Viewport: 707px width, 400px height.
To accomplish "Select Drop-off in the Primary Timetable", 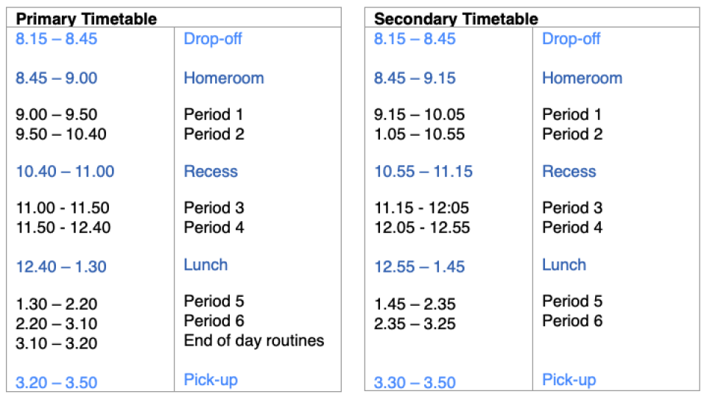I will tap(213, 39).
